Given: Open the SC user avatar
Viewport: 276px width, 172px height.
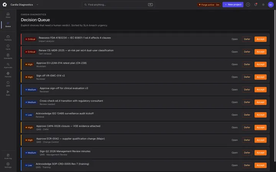Looking at the screenshot, I should click(271, 5).
